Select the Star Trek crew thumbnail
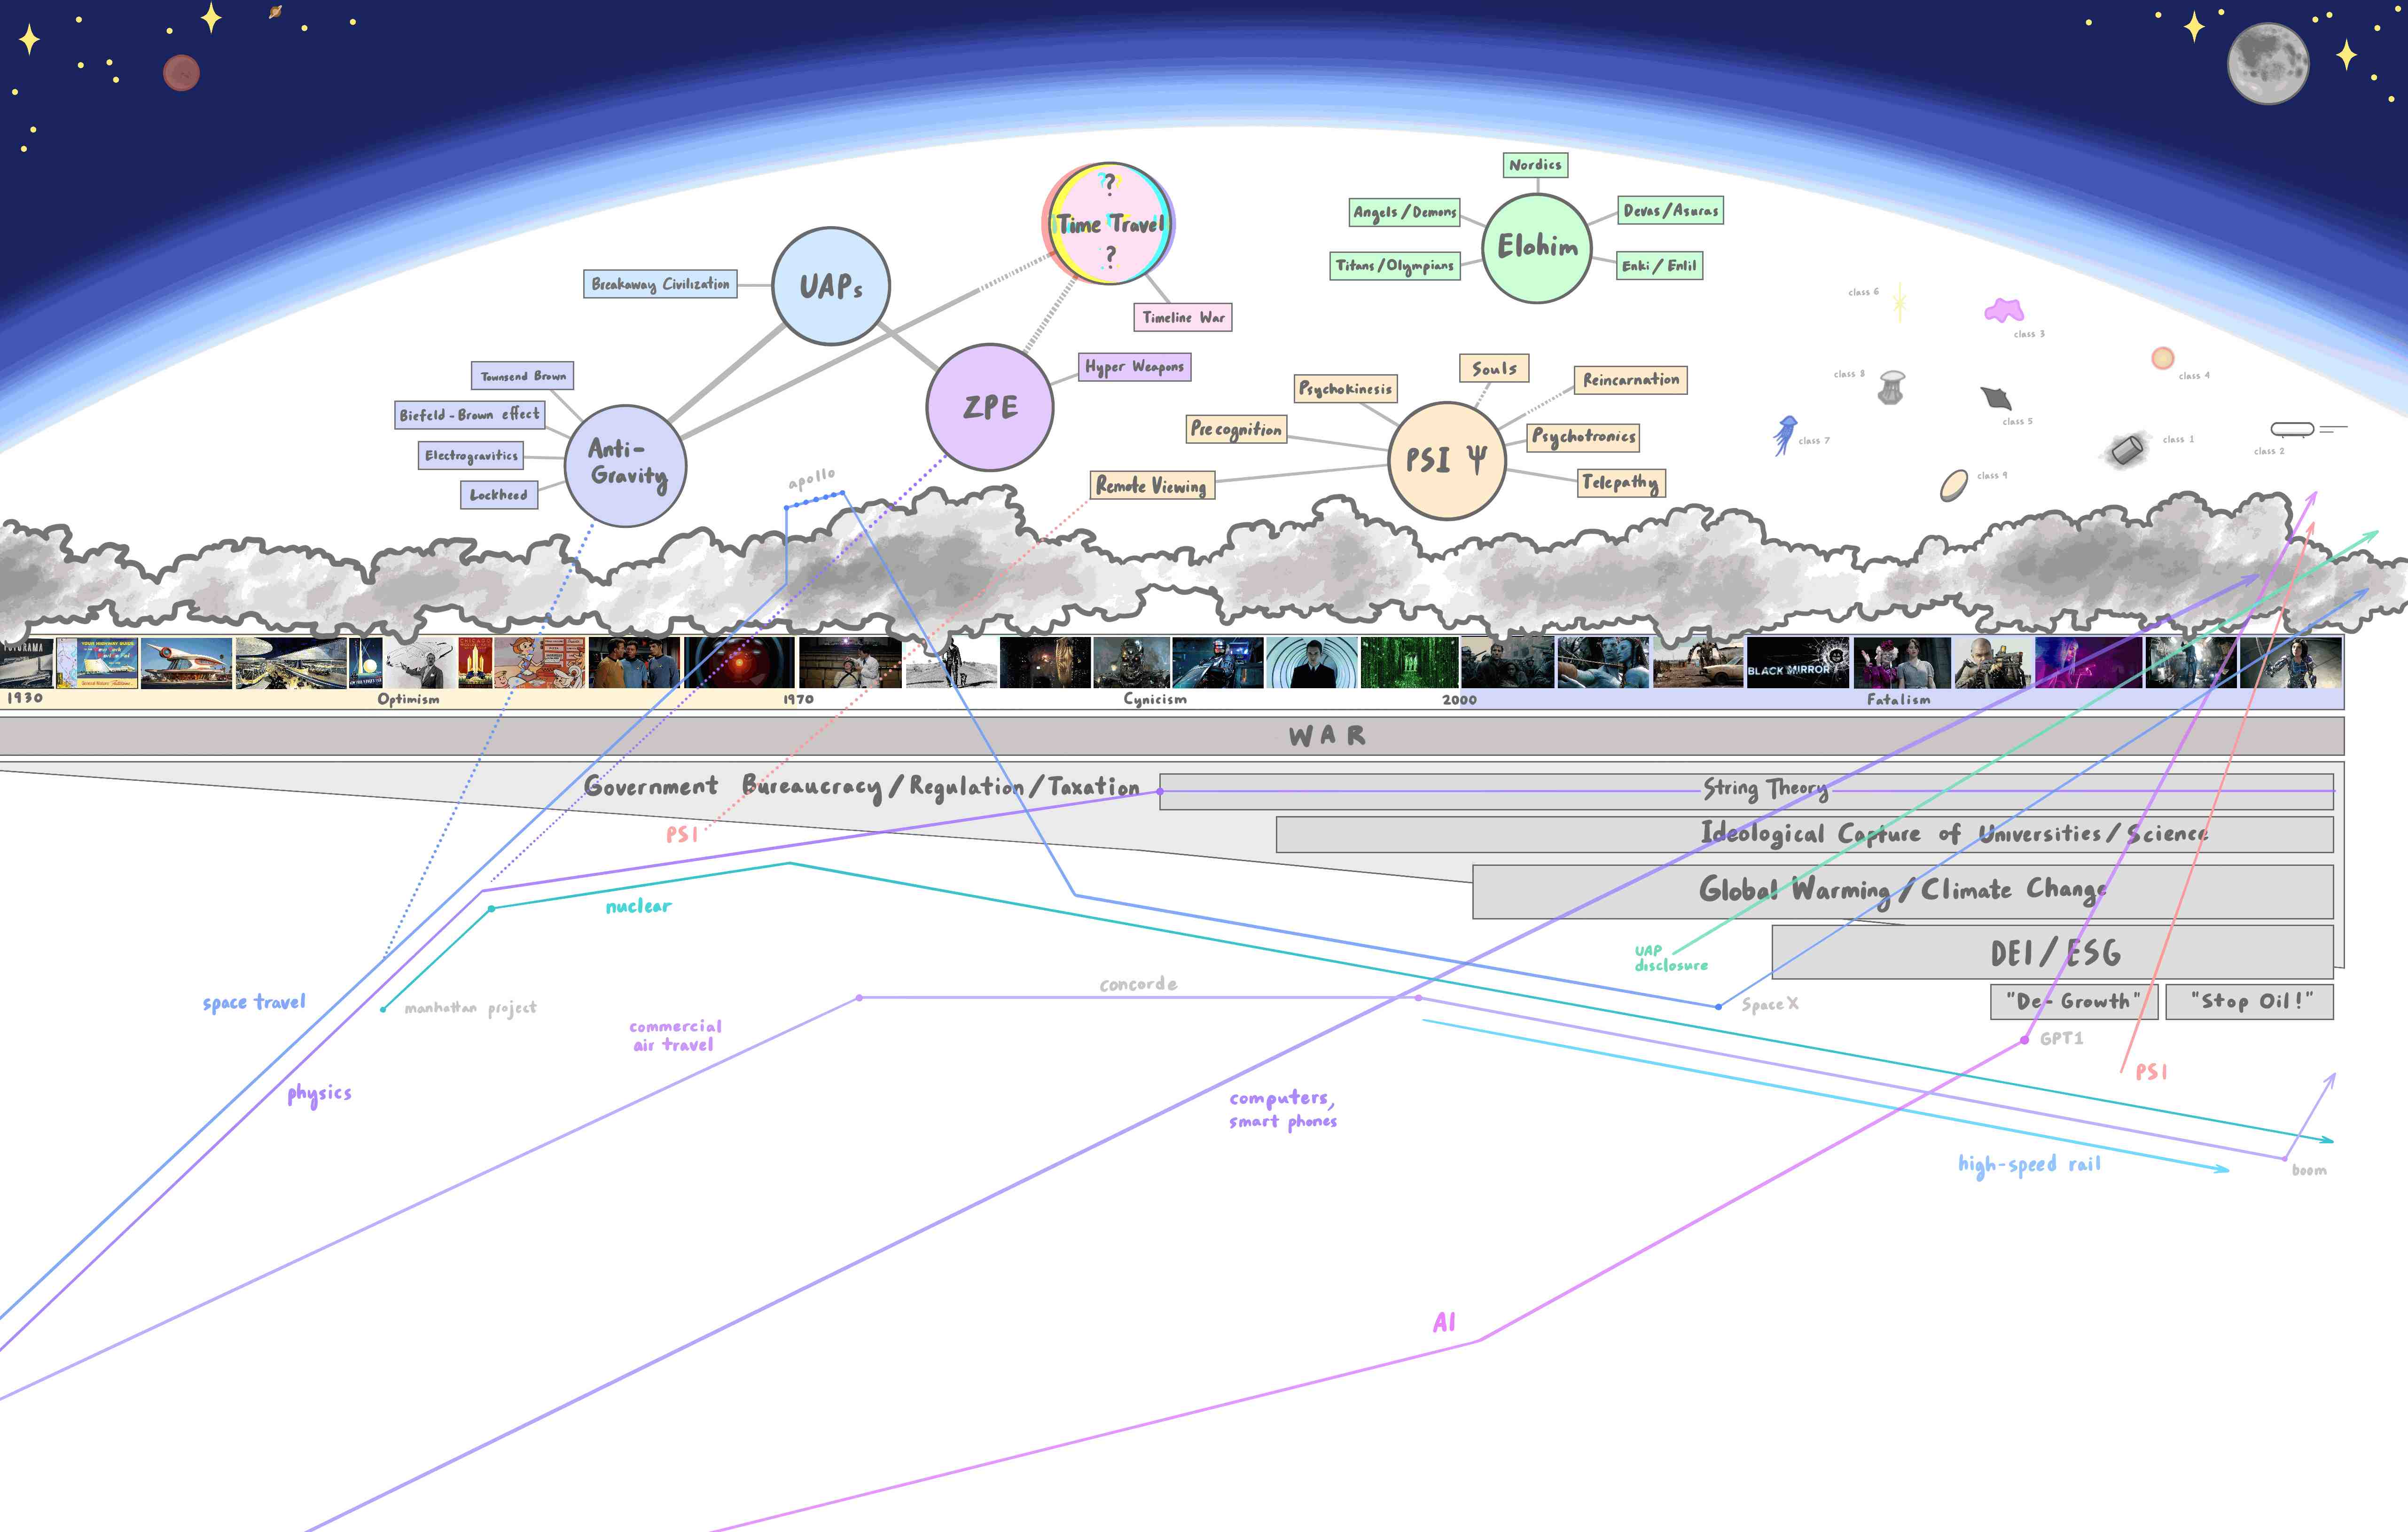 634,663
